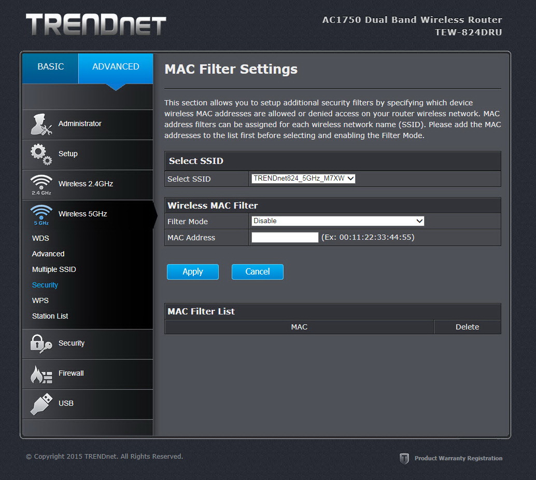The height and width of the screenshot is (480, 536).
Task: Click the Firewall flame icon
Action: 41,374
